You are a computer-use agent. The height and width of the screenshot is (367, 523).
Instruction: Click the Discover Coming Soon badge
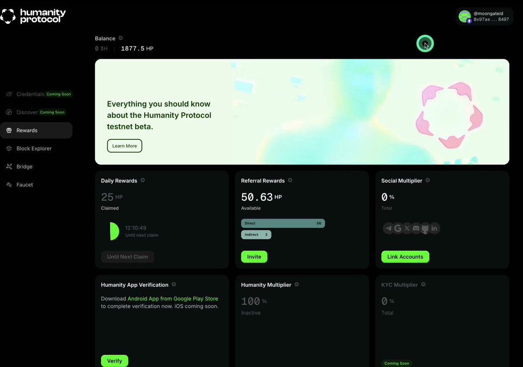(x=52, y=112)
